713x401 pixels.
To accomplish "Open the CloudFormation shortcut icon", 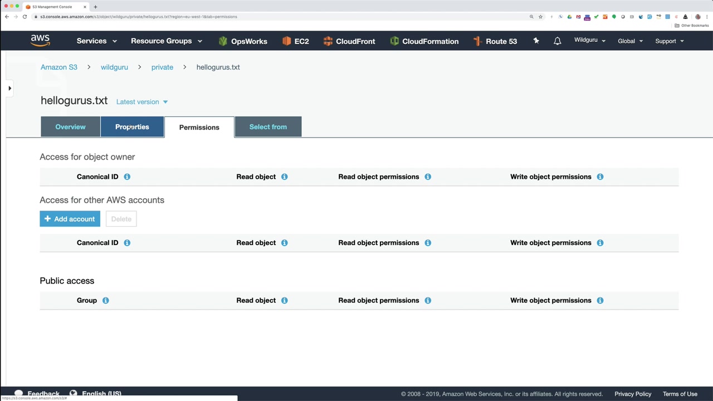I will [x=394, y=41].
